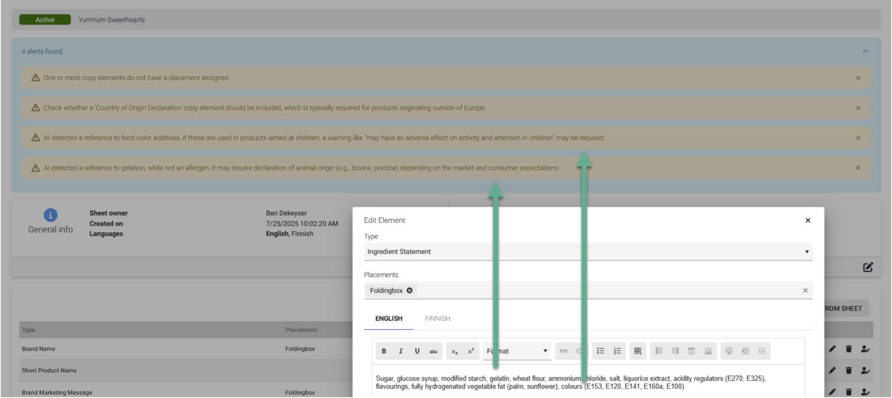Apply superscript formatting
The image size is (892, 398).
click(471, 351)
